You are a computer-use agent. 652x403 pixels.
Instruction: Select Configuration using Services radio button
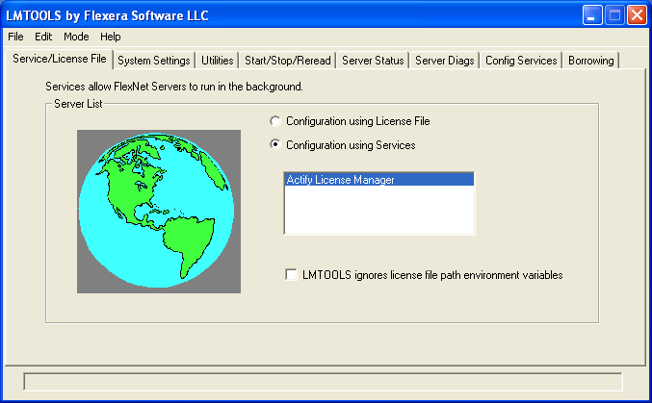[276, 145]
